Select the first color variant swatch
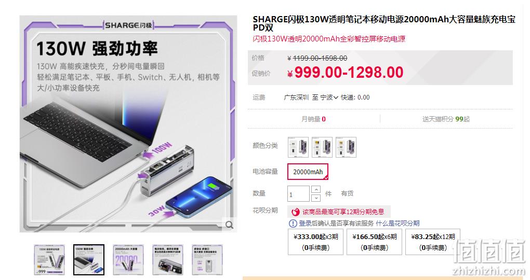530x280 pixels. coord(298,147)
